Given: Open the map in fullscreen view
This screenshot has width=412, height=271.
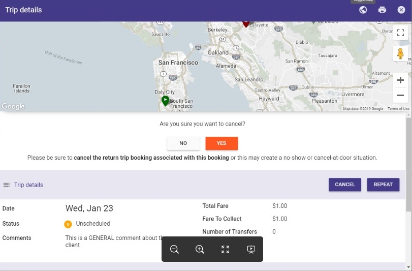Looking at the screenshot, I should click(x=400, y=33).
